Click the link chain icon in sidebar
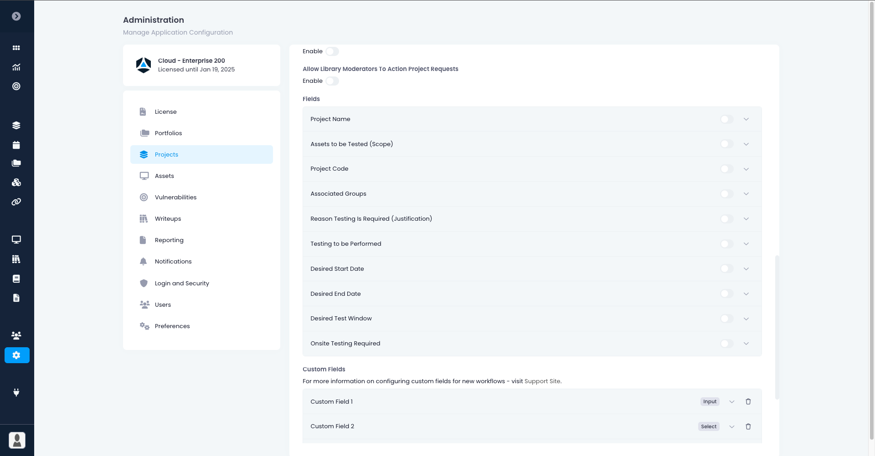 (16, 202)
